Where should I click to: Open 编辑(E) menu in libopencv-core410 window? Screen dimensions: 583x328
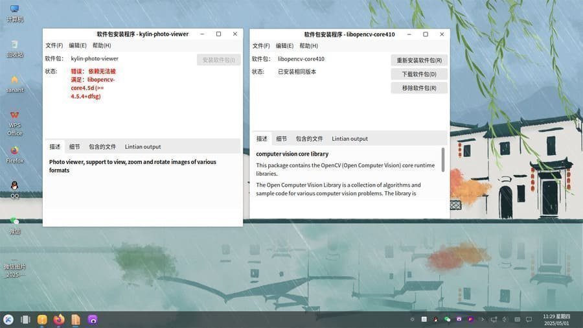point(284,46)
